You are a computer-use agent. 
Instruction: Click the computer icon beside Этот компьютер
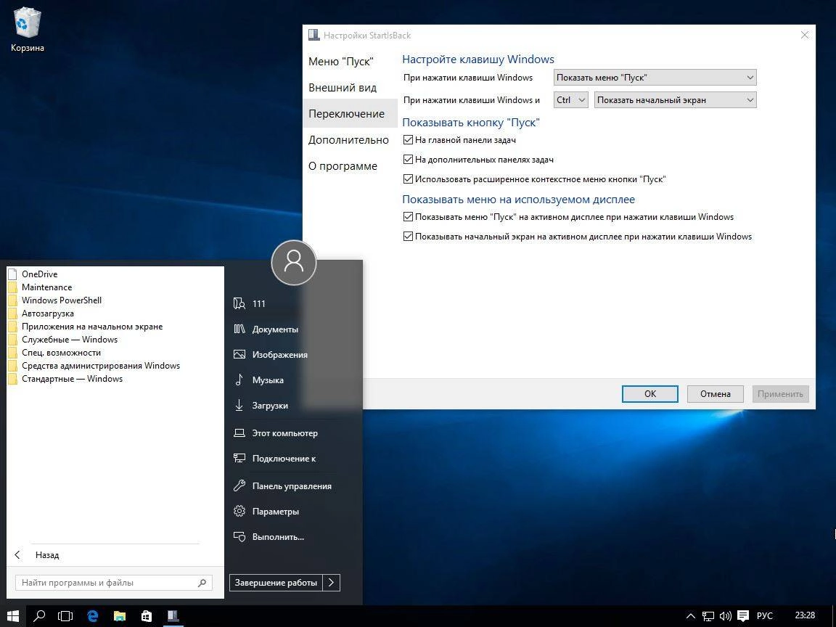[239, 433]
